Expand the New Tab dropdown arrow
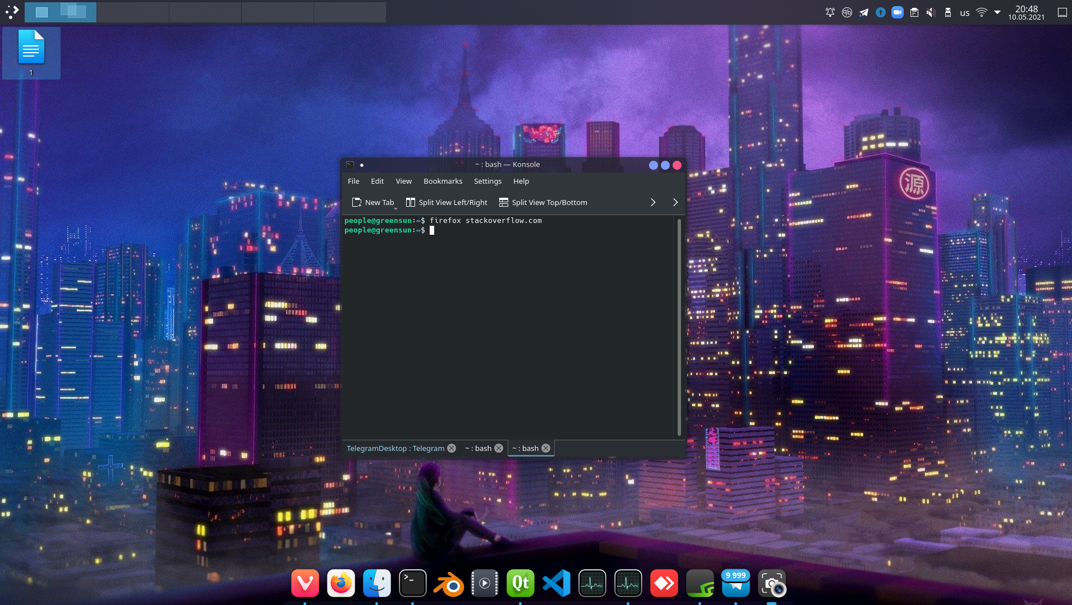 396,208
